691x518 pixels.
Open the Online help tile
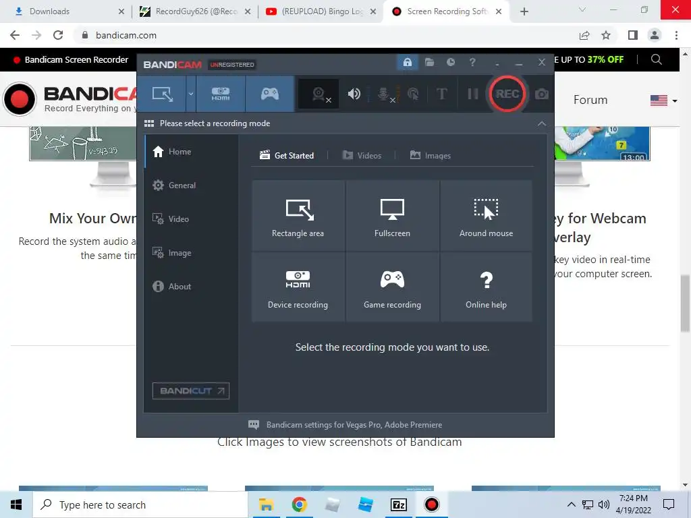(x=486, y=287)
